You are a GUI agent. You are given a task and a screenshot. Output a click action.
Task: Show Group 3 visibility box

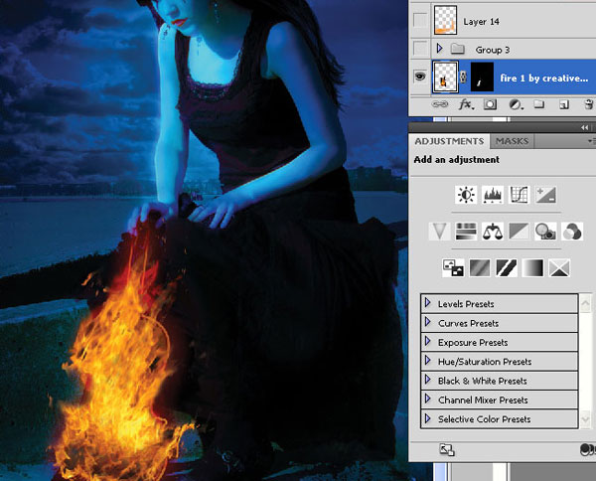pyautogui.click(x=420, y=49)
